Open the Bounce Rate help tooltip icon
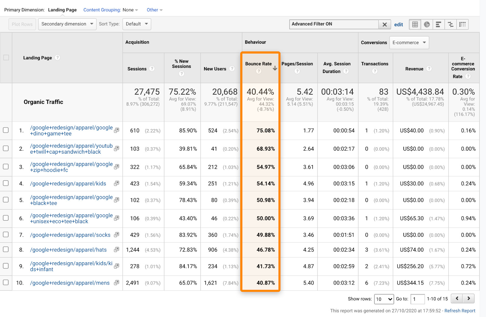The image size is (486, 317). 258,71
